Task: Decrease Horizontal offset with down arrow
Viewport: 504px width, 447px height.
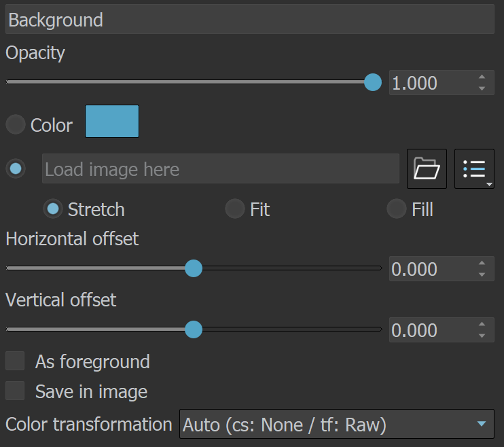Action: point(482,274)
